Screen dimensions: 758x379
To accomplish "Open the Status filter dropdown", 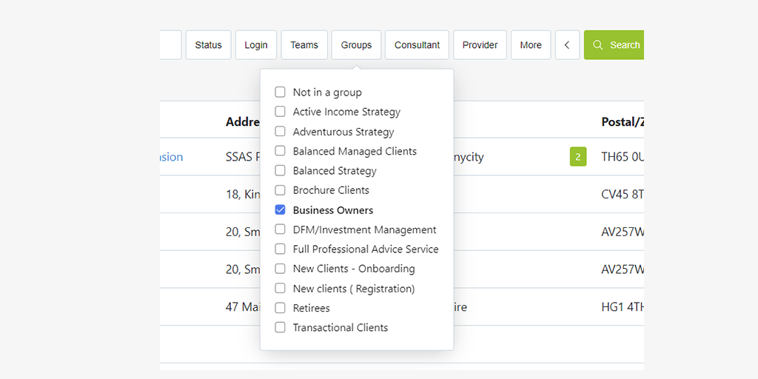I will pos(208,45).
